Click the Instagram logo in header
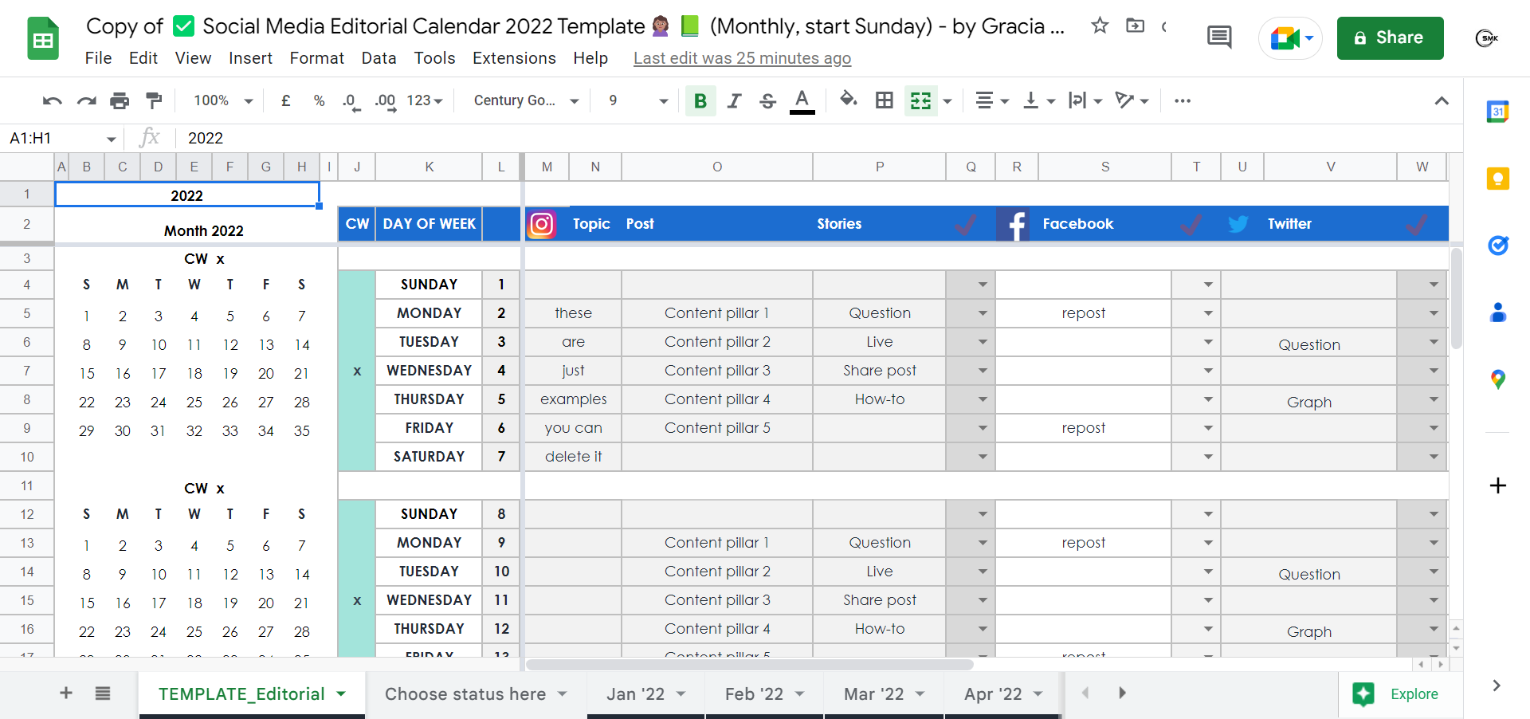This screenshot has width=1530, height=719. click(x=542, y=224)
